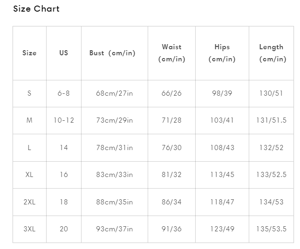Click the US 10-12 cell
The height and width of the screenshot is (249, 300).
pyautogui.click(x=64, y=120)
